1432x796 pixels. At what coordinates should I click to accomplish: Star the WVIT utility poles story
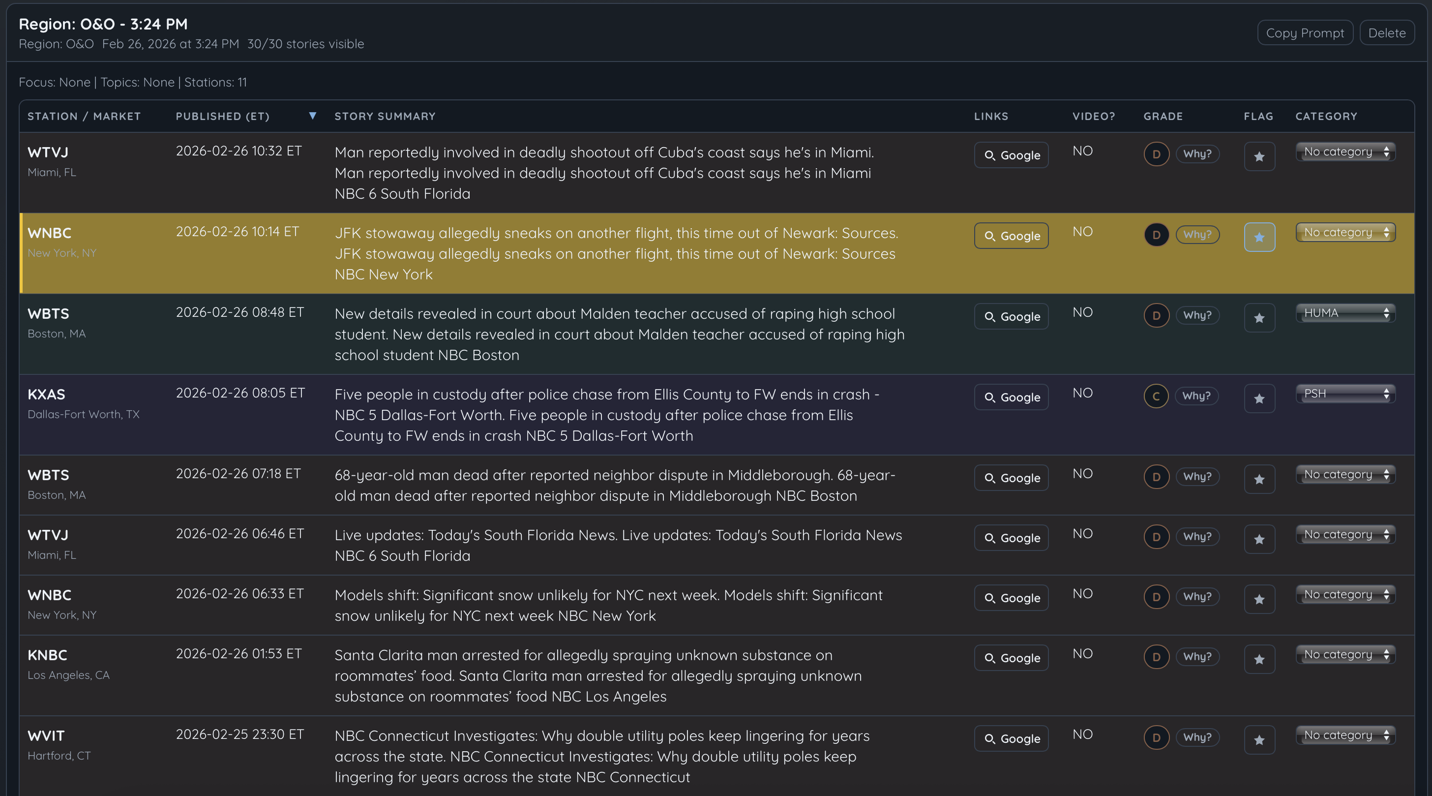[1259, 739]
